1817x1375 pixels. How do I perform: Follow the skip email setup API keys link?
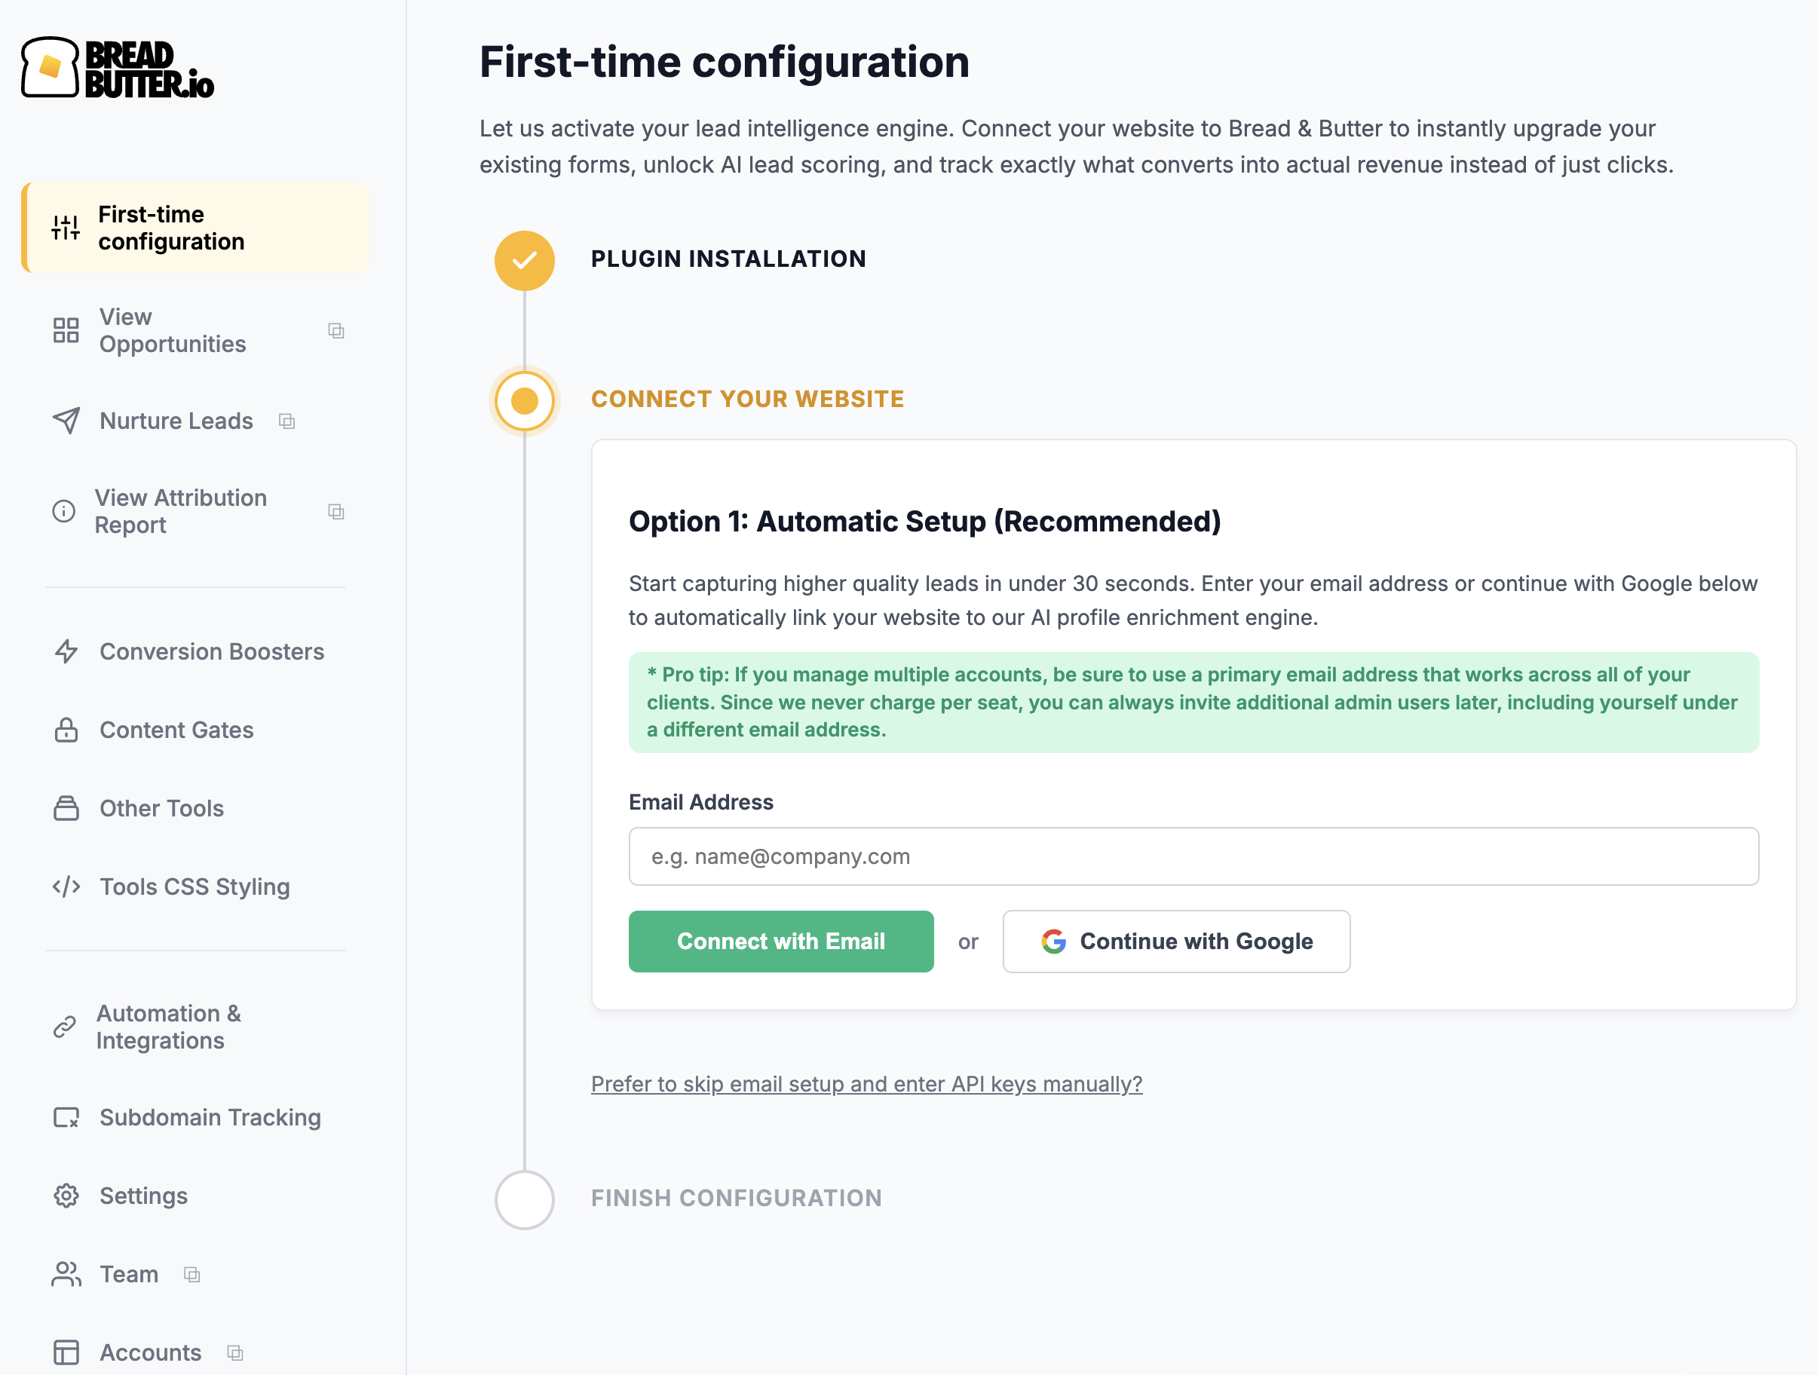866,1084
